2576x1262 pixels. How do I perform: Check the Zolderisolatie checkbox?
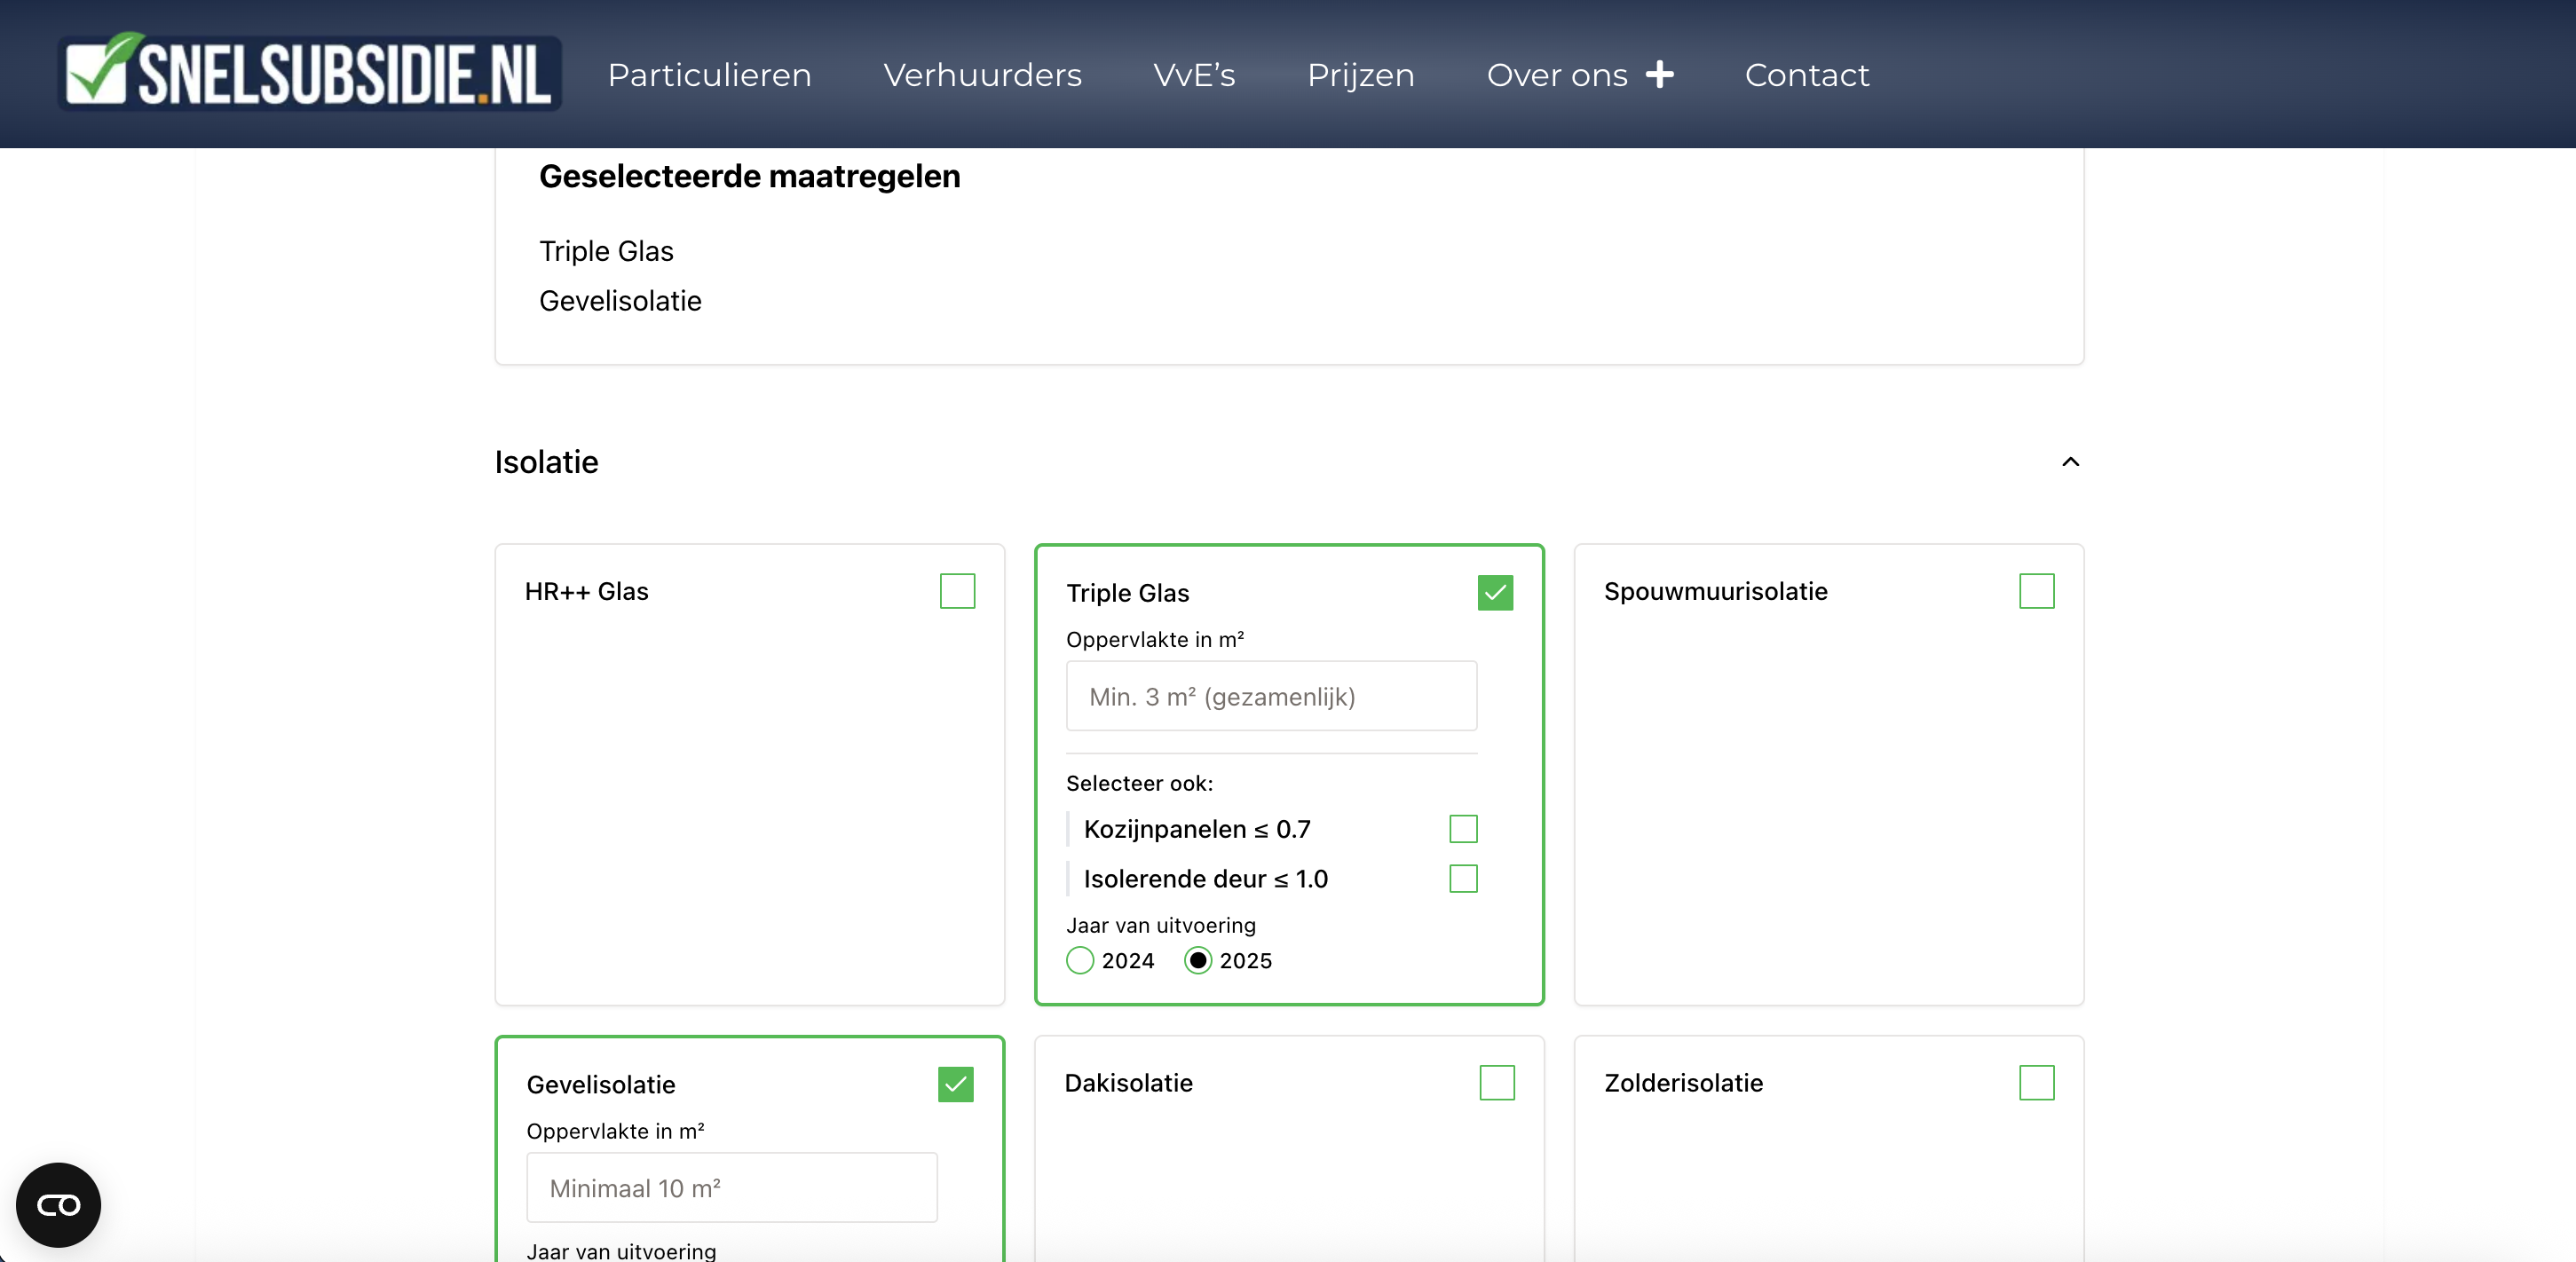tap(2036, 1083)
